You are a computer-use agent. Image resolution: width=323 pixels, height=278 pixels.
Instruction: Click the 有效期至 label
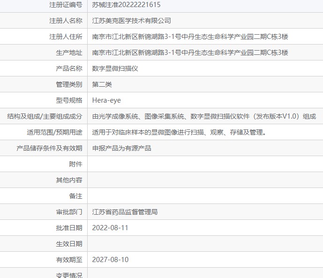(69, 260)
